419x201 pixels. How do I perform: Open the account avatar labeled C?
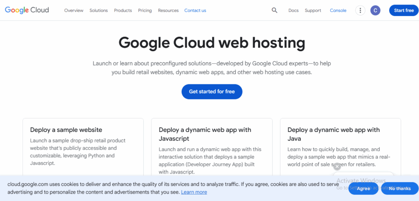pos(375,10)
